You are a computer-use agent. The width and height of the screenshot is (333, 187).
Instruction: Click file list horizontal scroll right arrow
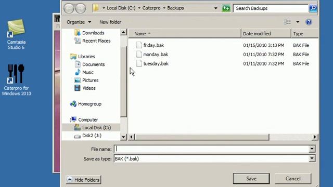315,137
